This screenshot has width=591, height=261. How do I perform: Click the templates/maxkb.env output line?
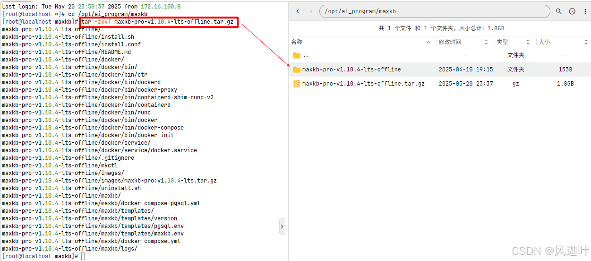93,234
